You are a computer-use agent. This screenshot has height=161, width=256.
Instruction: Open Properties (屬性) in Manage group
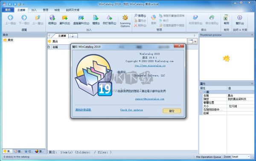pos(140,20)
